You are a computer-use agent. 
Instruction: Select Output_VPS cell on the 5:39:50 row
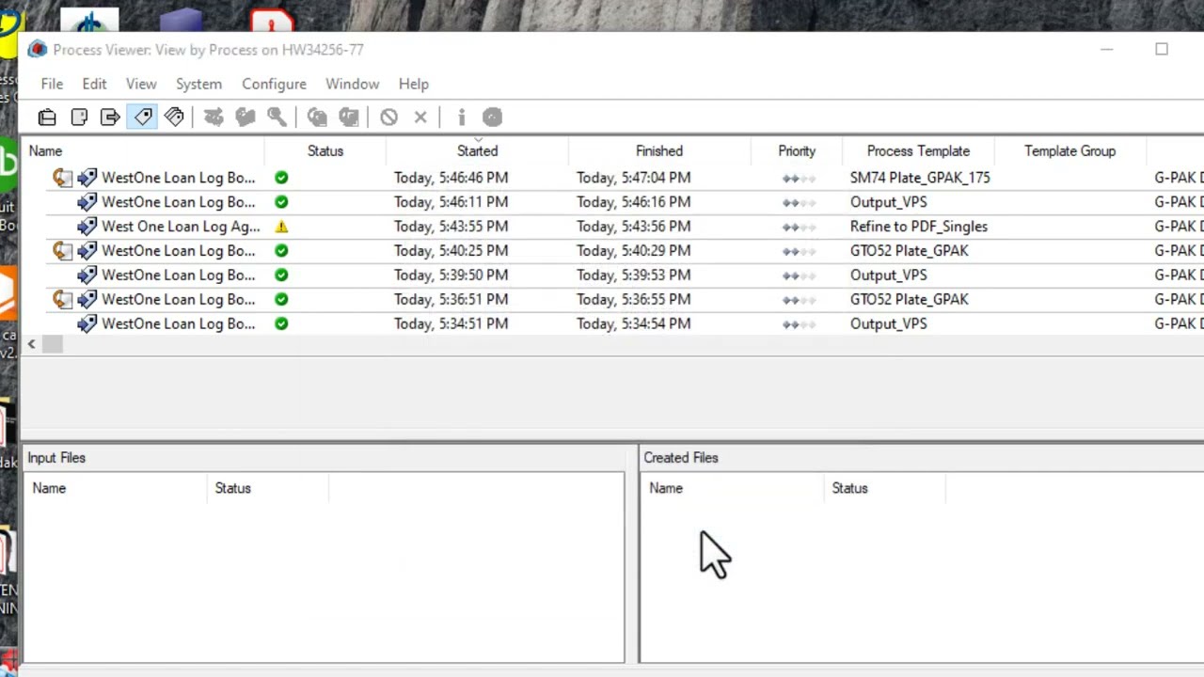coord(888,275)
